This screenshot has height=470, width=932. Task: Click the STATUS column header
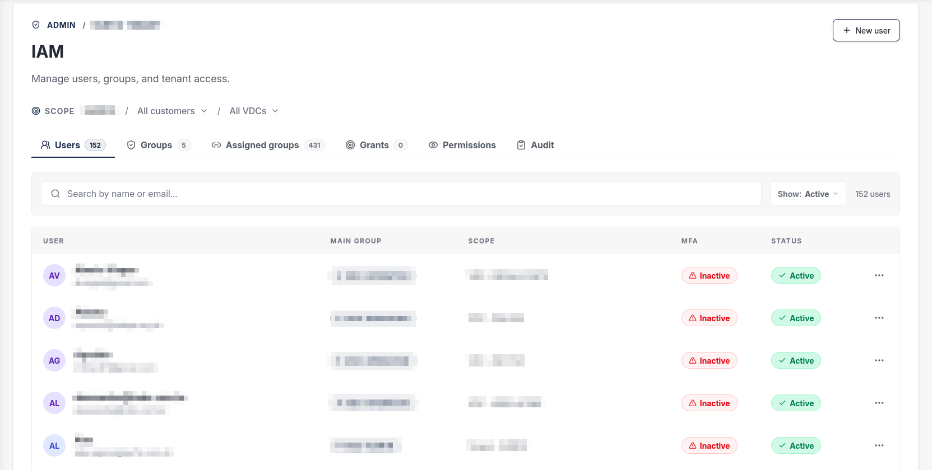786,241
